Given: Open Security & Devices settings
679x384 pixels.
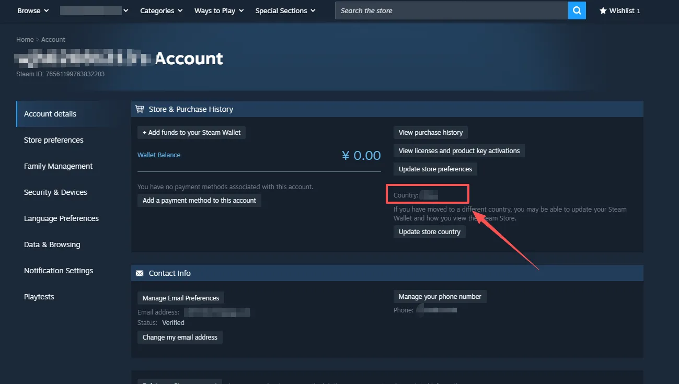Looking at the screenshot, I should click(x=55, y=192).
